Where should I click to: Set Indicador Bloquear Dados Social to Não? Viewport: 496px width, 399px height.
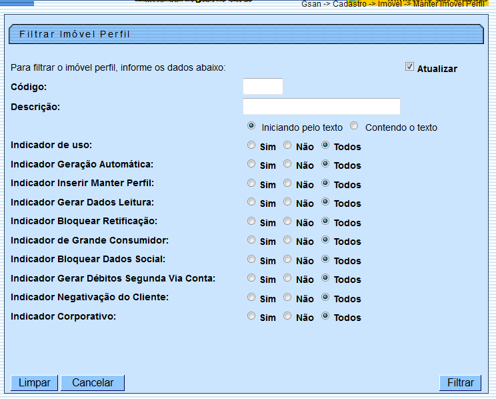287,259
